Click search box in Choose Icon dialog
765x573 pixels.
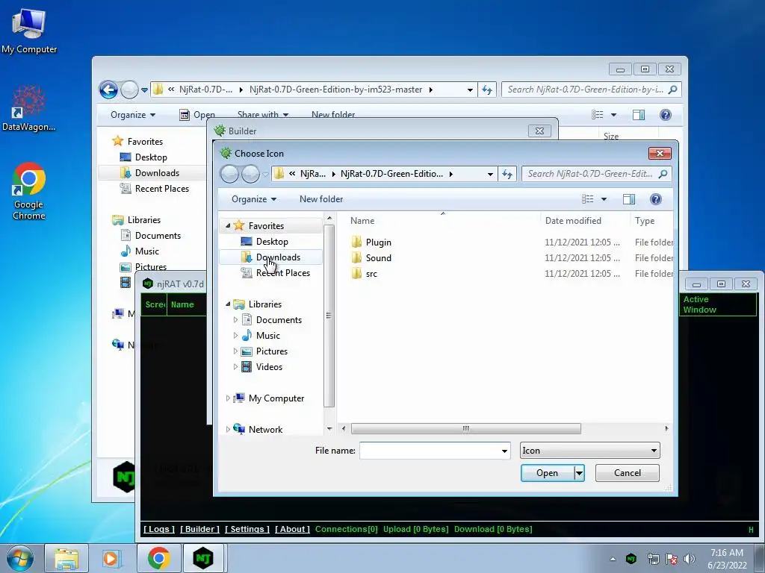(595, 174)
